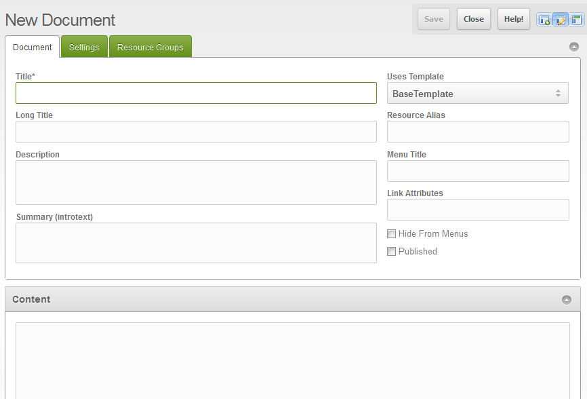Collapse the Content section
This screenshot has height=399, width=587.
(x=567, y=300)
